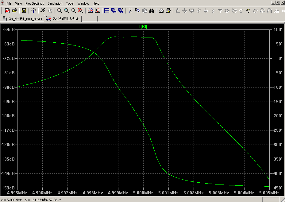The image size is (285, 202).
Task: Click the -450° phase axis label
Action: [277, 188]
